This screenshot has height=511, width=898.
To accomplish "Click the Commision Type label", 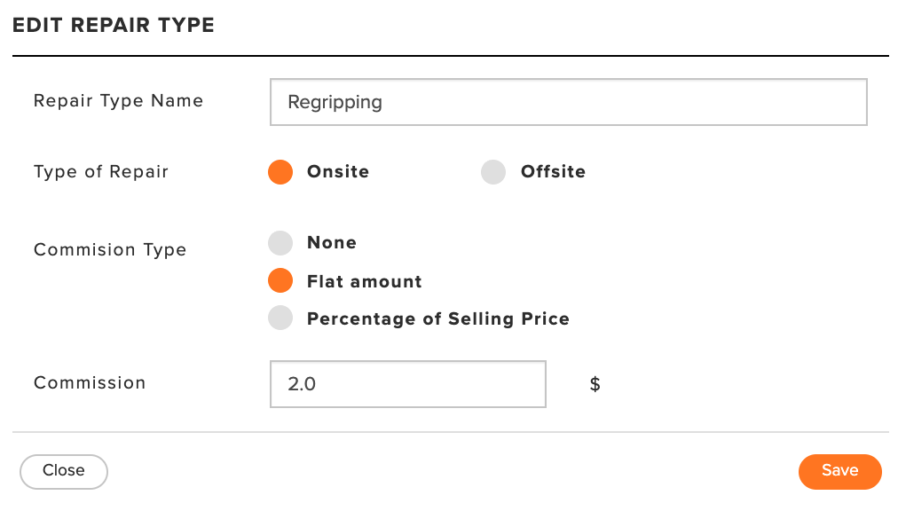I will [110, 250].
